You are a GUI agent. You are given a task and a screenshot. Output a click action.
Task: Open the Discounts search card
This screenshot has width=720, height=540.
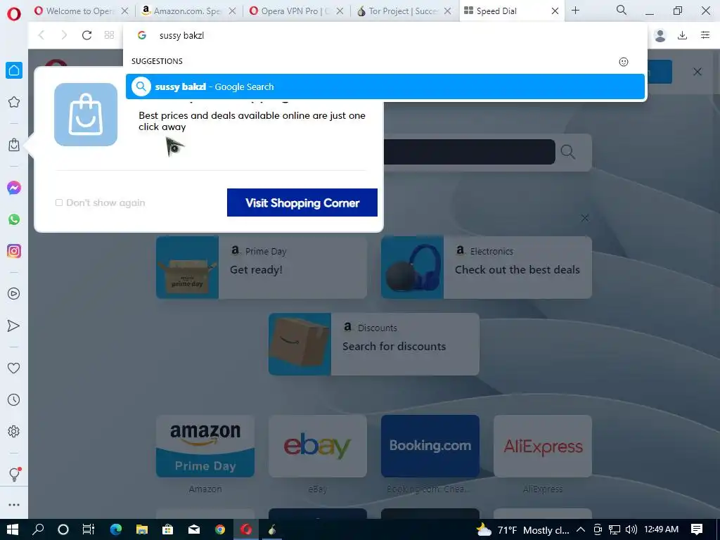[x=374, y=344]
